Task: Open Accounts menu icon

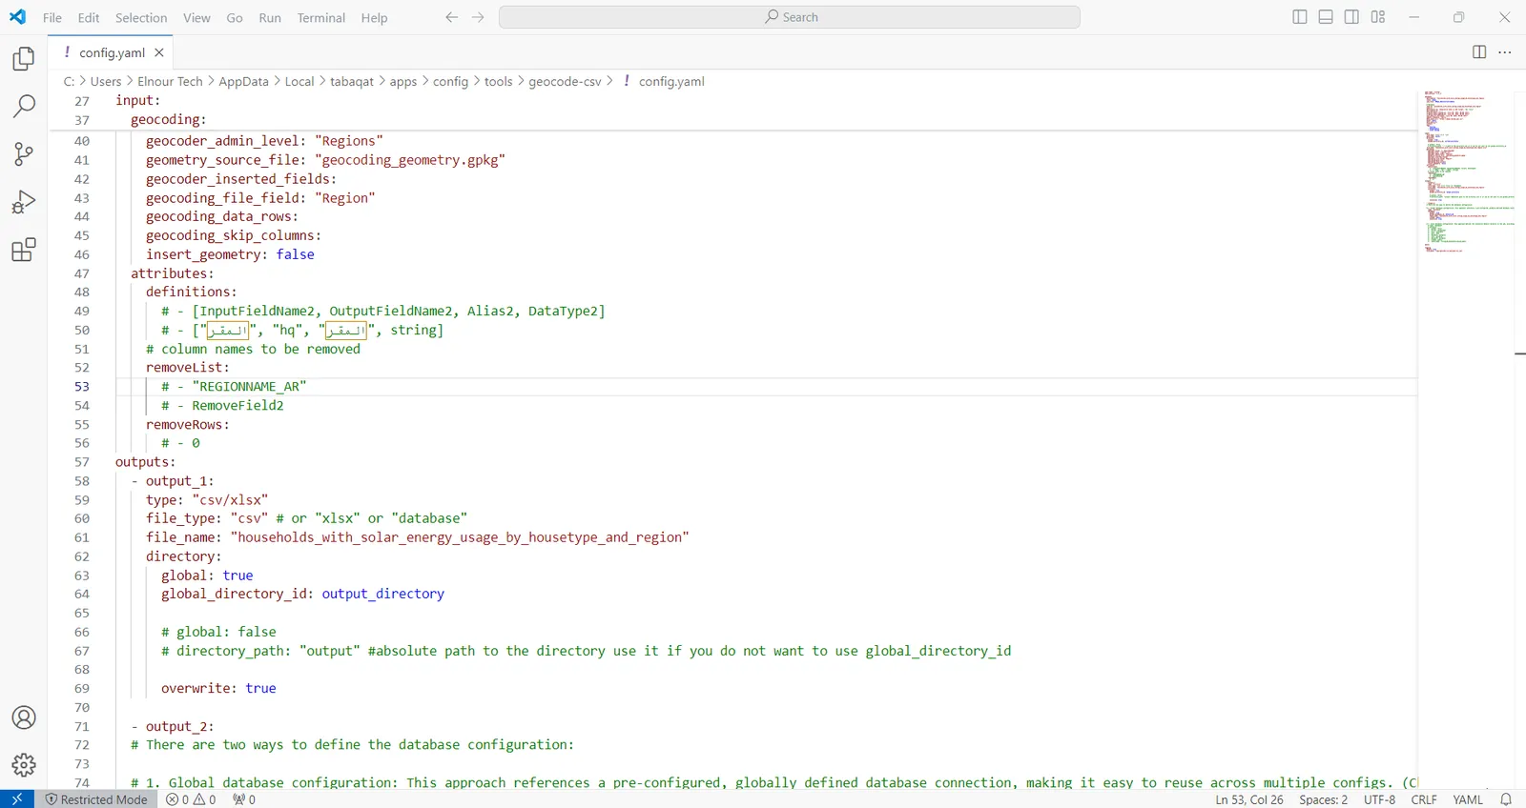Action: tap(24, 717)
